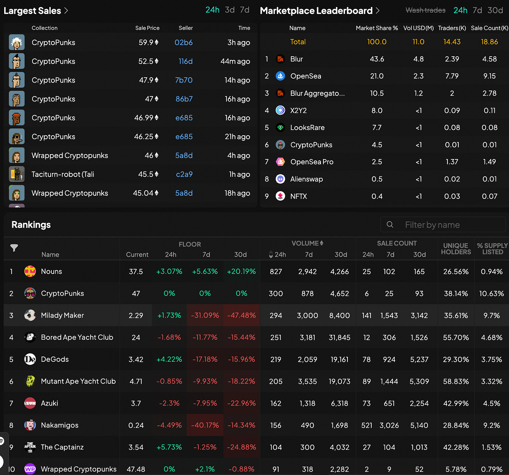
Task: Select 7d tab in Largest Sales
Action: 245,10
